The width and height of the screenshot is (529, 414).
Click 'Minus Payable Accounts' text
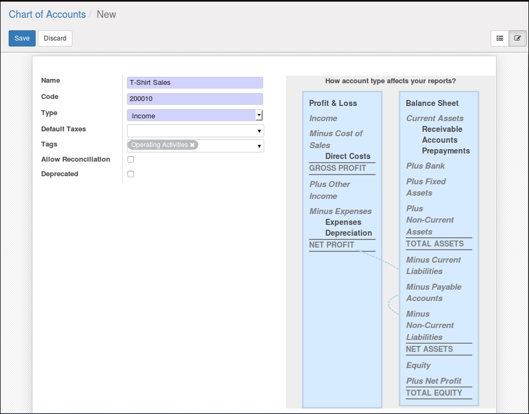point(434,292)
